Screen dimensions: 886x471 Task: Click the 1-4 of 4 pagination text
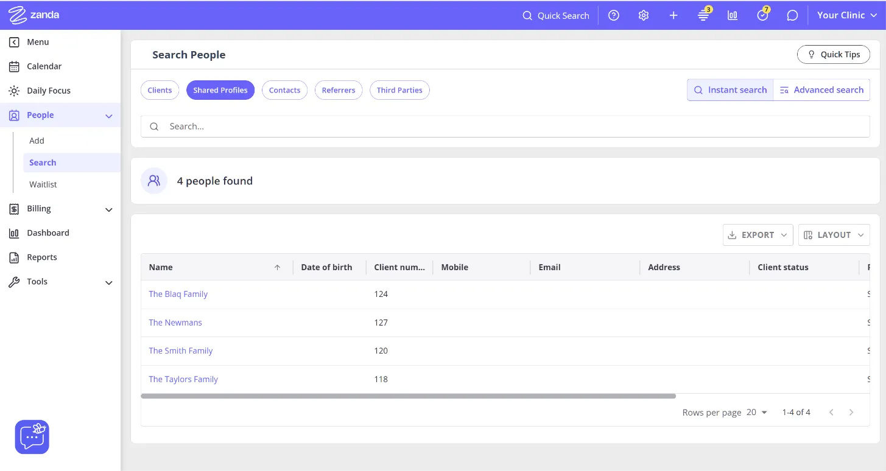pos(796,413)
